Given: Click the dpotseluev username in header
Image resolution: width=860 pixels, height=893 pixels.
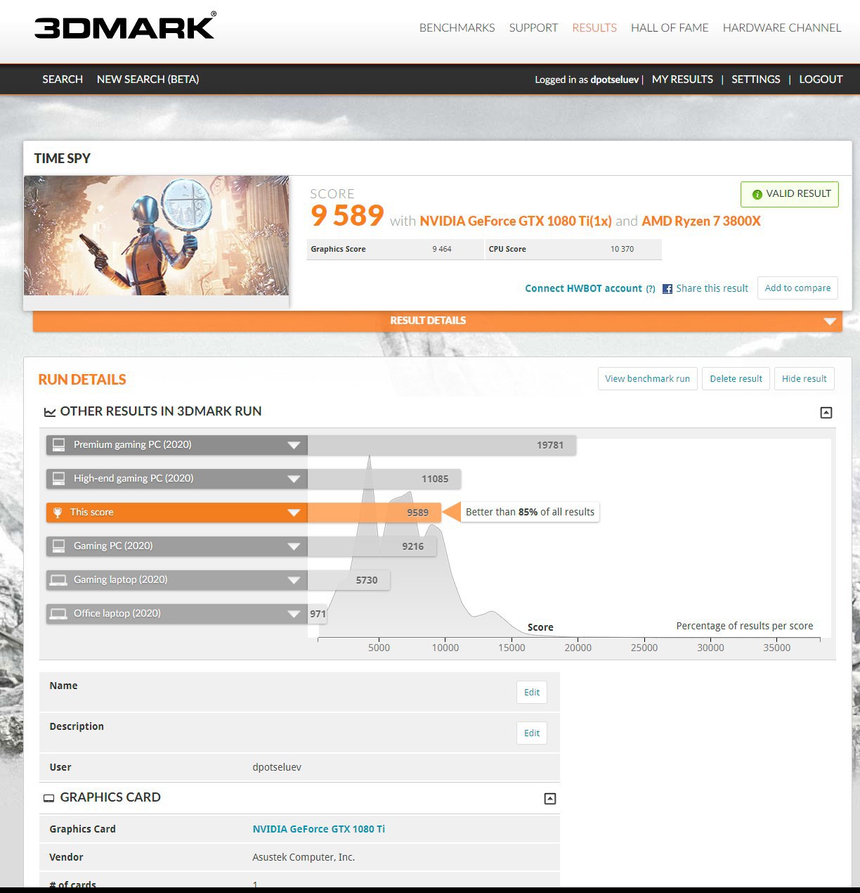Looking at the screenshot, I should (615, 79).
